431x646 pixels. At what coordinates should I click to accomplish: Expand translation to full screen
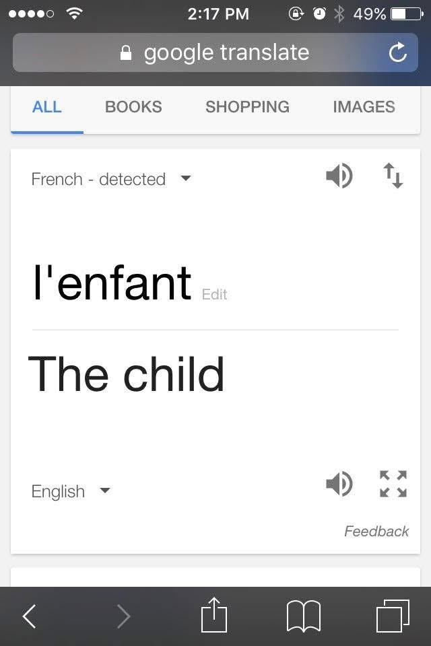click(x=393, y=484)
